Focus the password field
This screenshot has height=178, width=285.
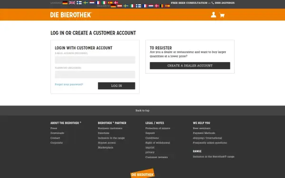tap(95, 75)
